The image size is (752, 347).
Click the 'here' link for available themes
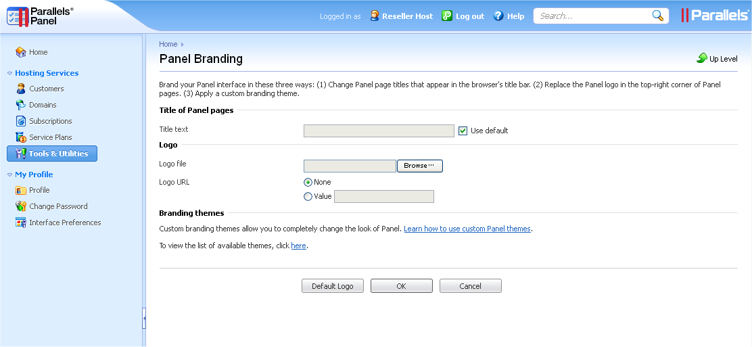coord(298,246)
